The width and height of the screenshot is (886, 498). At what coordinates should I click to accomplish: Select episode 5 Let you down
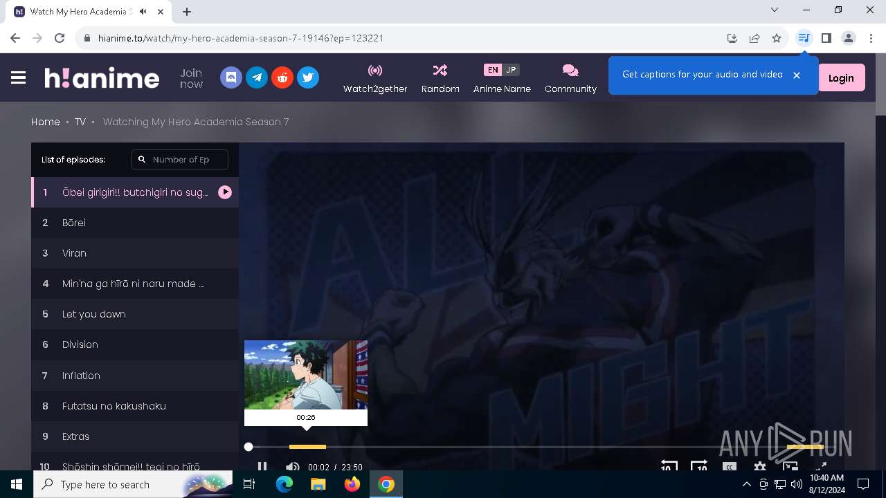pyautogui.click(x=135, y=314)
